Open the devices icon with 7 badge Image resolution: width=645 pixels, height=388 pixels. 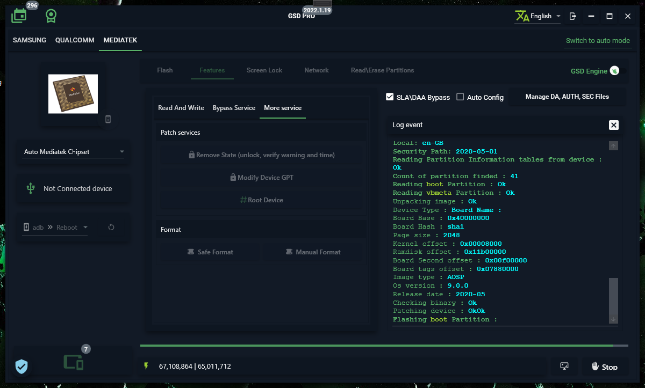pos(74,363)
